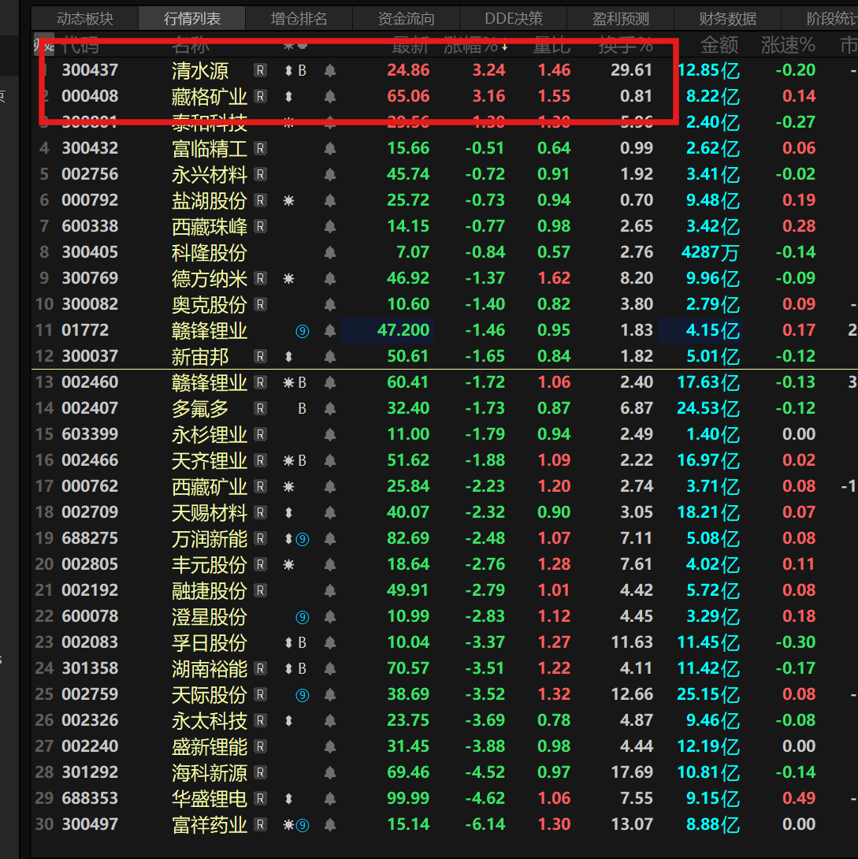Select stock code 300497
Image resolution: width=858 pixels, height=859 pixels.
90,824
